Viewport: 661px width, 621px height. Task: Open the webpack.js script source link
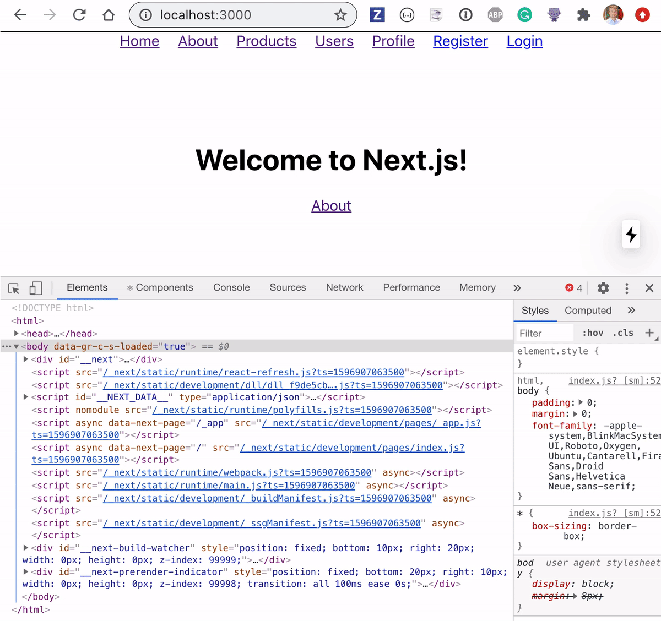tap(237, 472)
